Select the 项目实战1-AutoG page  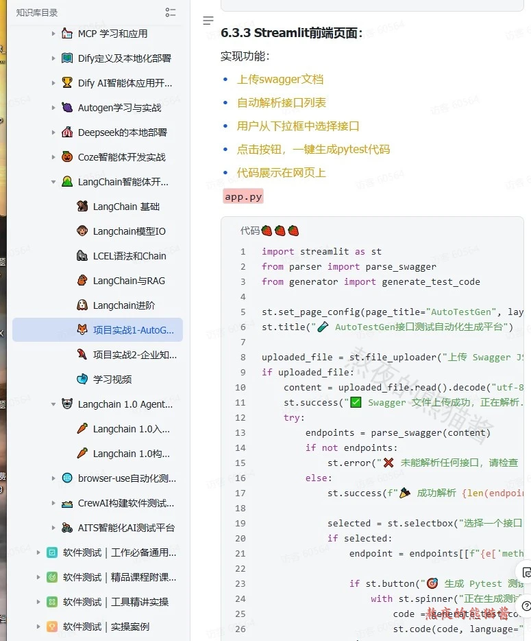(97, 330)
